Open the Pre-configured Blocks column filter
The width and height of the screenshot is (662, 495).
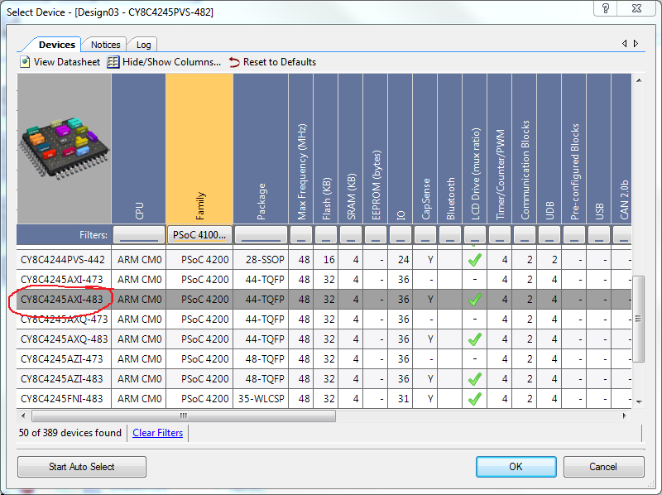574,235
